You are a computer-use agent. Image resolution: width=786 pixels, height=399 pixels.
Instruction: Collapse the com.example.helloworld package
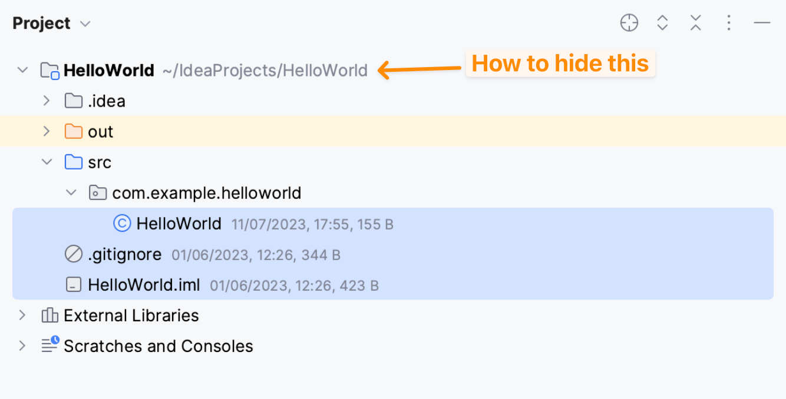point(71,193)
